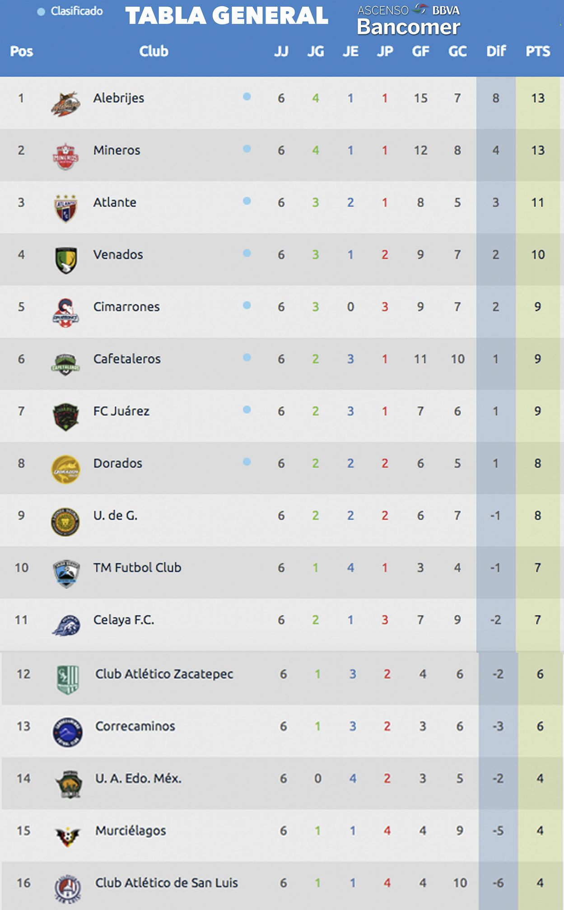Click the Ascenso BBVA Bancomer logo
Screen dimensions: 564x910
pos(409,21)
